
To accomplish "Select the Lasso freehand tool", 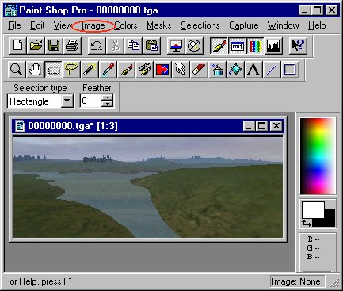I will click(x=71, y=70).
